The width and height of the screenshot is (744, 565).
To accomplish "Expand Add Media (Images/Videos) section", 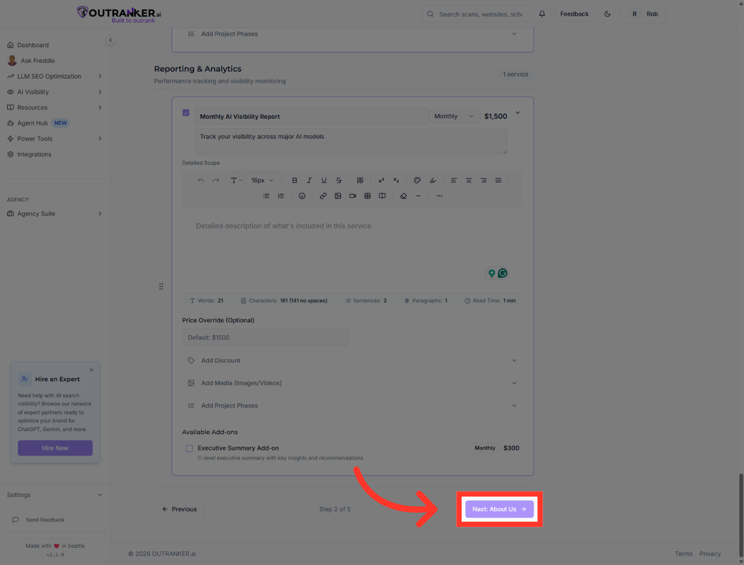I will click(353, 383).
